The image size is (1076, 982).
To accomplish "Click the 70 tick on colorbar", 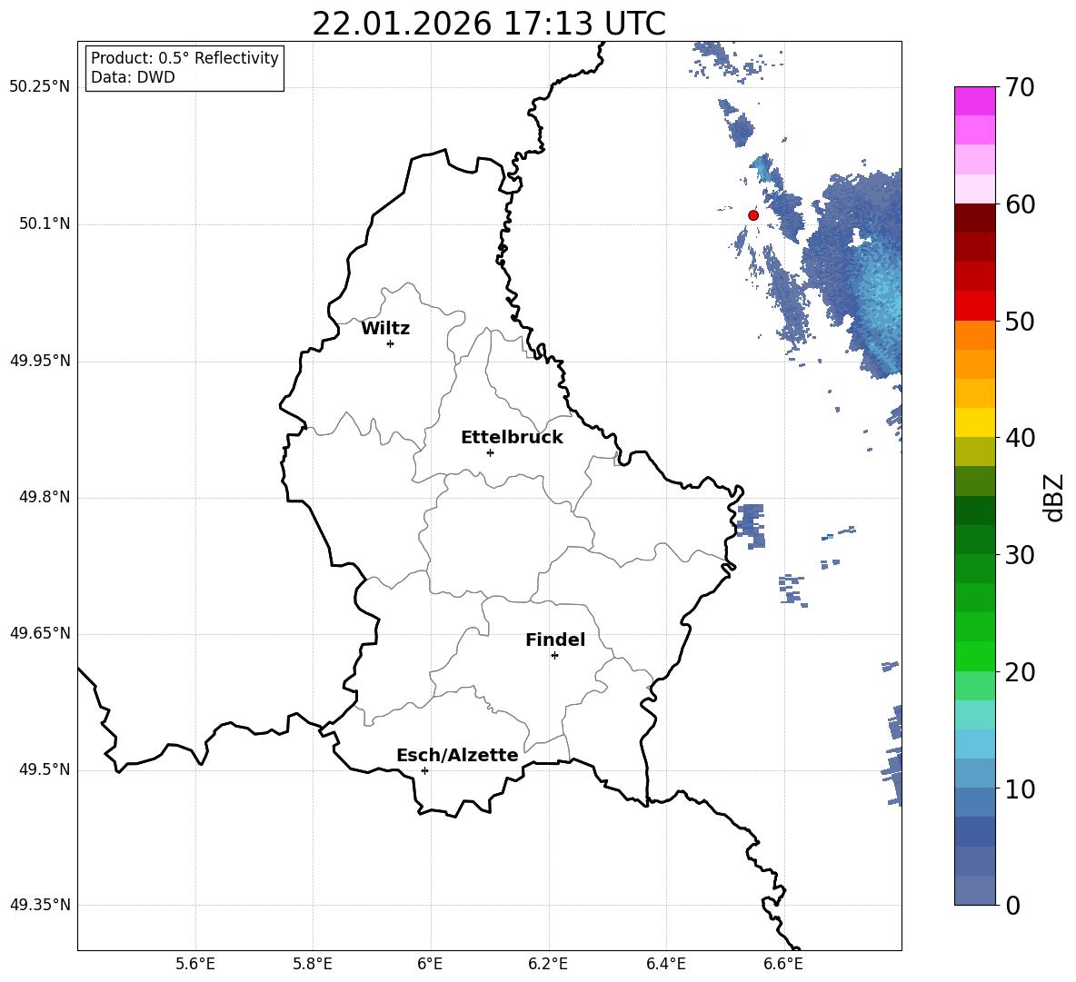I will coord(1020,88).
